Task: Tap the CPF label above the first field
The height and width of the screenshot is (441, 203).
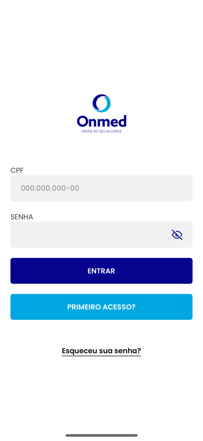Action: [x=17, y=170]
